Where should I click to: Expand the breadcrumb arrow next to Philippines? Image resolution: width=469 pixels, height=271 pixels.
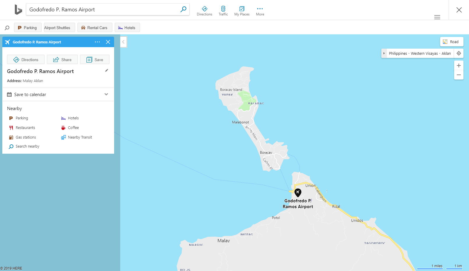[384, 53]
